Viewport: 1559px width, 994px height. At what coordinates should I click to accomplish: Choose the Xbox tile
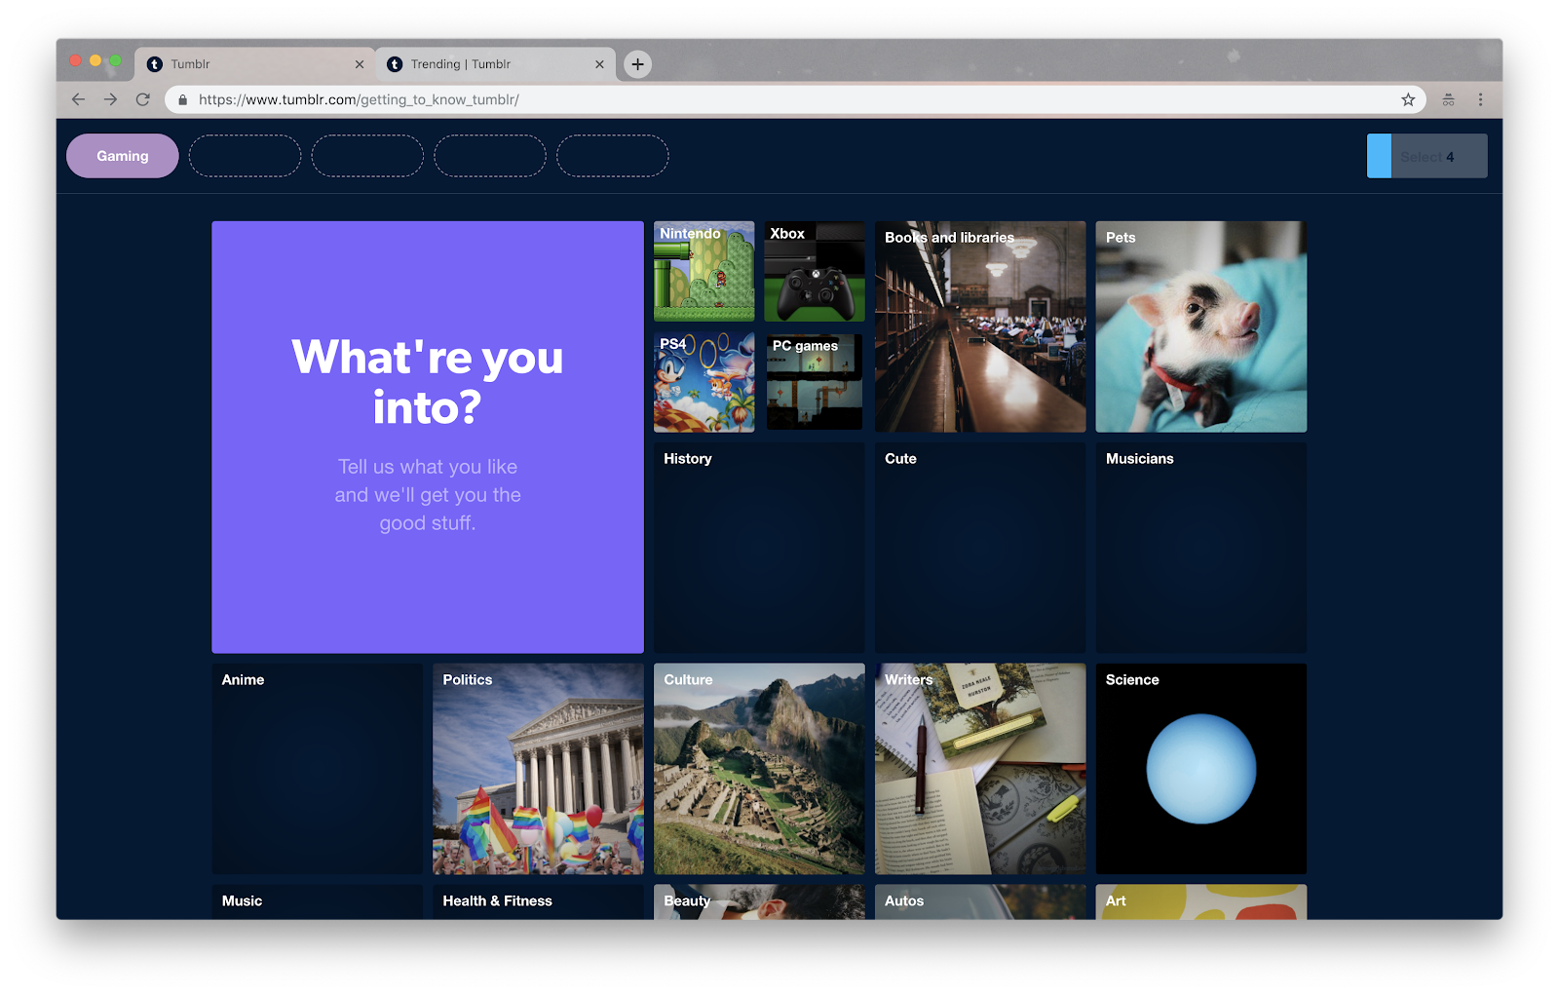point(815,271)
